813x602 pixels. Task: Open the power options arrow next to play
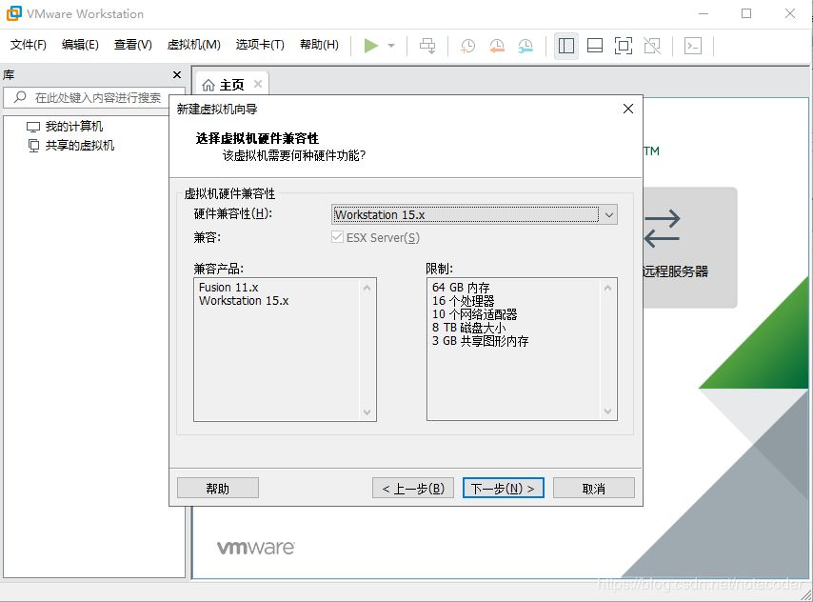[391, 46]
